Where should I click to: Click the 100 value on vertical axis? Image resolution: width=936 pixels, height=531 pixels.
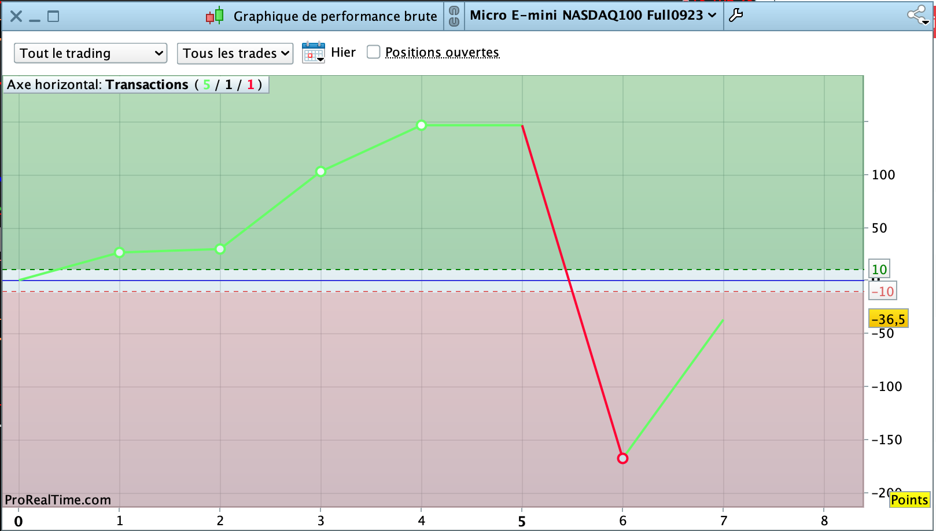(883, 175)
